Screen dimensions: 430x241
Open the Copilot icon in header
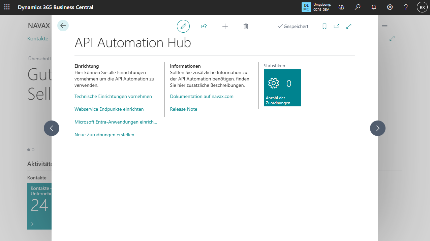tap(341, 7)
